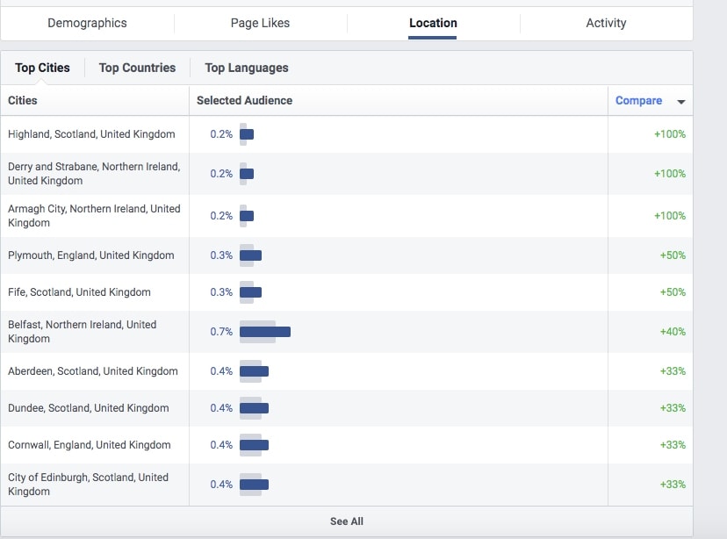This screenshot has width=727, height=539.
Task: Click the See All button
Action: [346, 521]
